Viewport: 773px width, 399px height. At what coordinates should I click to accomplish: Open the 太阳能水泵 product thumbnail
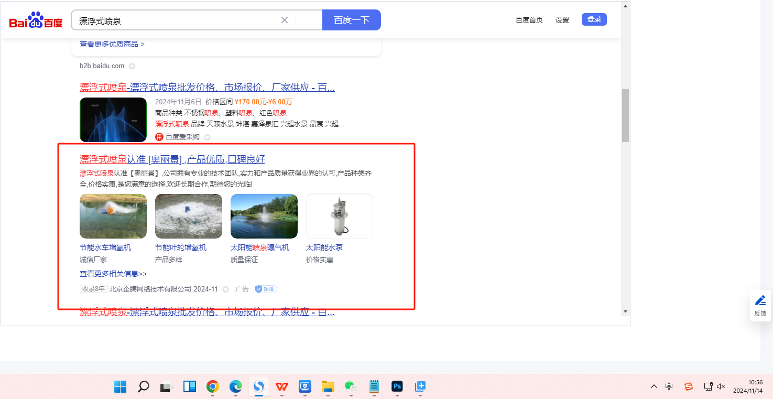tap(340, 216)
